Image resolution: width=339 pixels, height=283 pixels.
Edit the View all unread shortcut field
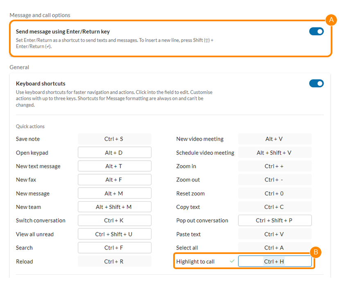[114, 234]
